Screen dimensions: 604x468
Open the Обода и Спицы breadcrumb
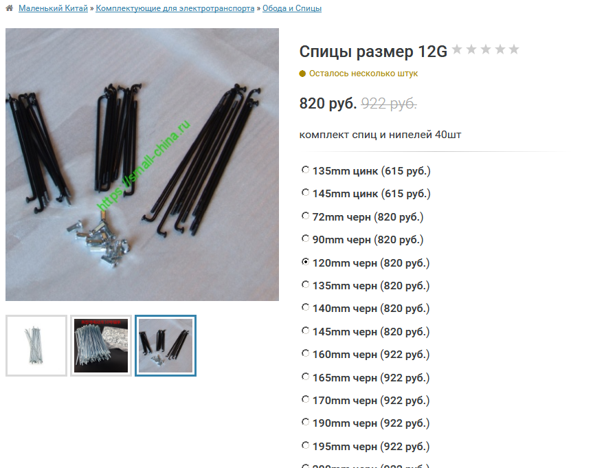tap(292, 8)
